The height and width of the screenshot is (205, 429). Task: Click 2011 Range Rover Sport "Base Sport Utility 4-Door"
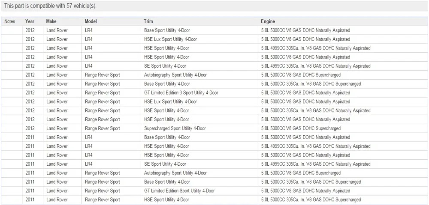[x=167, y=182]
